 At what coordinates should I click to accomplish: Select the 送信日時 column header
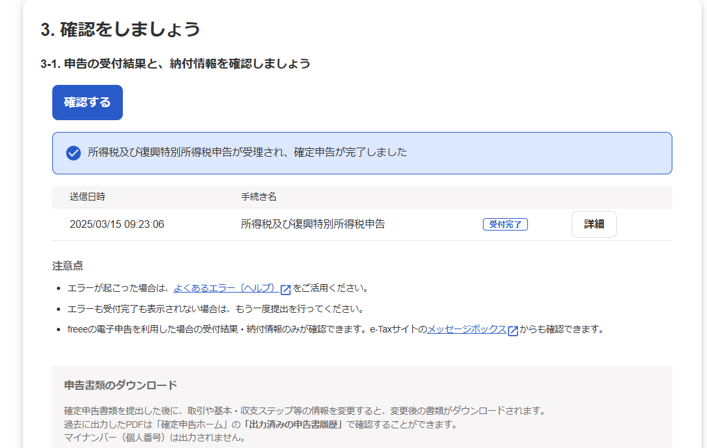(88, 197)
